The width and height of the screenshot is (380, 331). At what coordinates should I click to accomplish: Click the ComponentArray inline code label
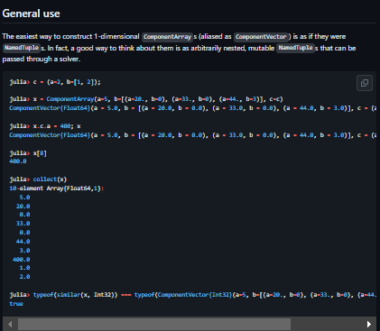[x=167, y=37]
